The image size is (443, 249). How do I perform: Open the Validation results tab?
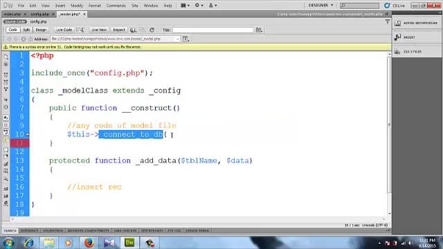click(53, 230)
